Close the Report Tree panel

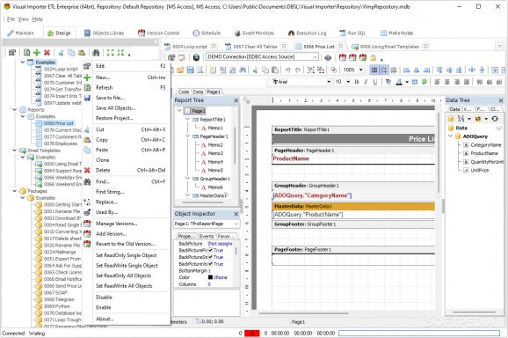pos(236,100)
